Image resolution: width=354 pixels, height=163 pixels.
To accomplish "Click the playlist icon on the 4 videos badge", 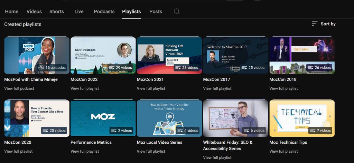I will [180, 131].
